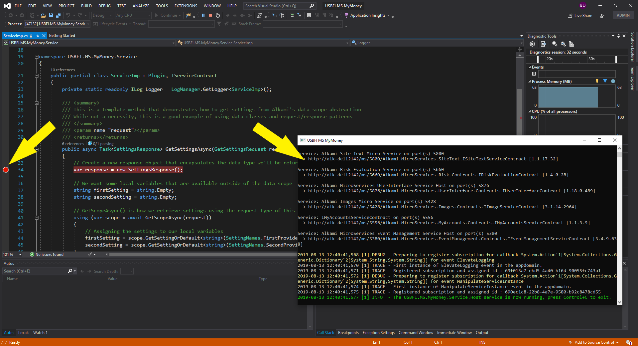Collapse the Process Memory section

click(x=530, y=82)
